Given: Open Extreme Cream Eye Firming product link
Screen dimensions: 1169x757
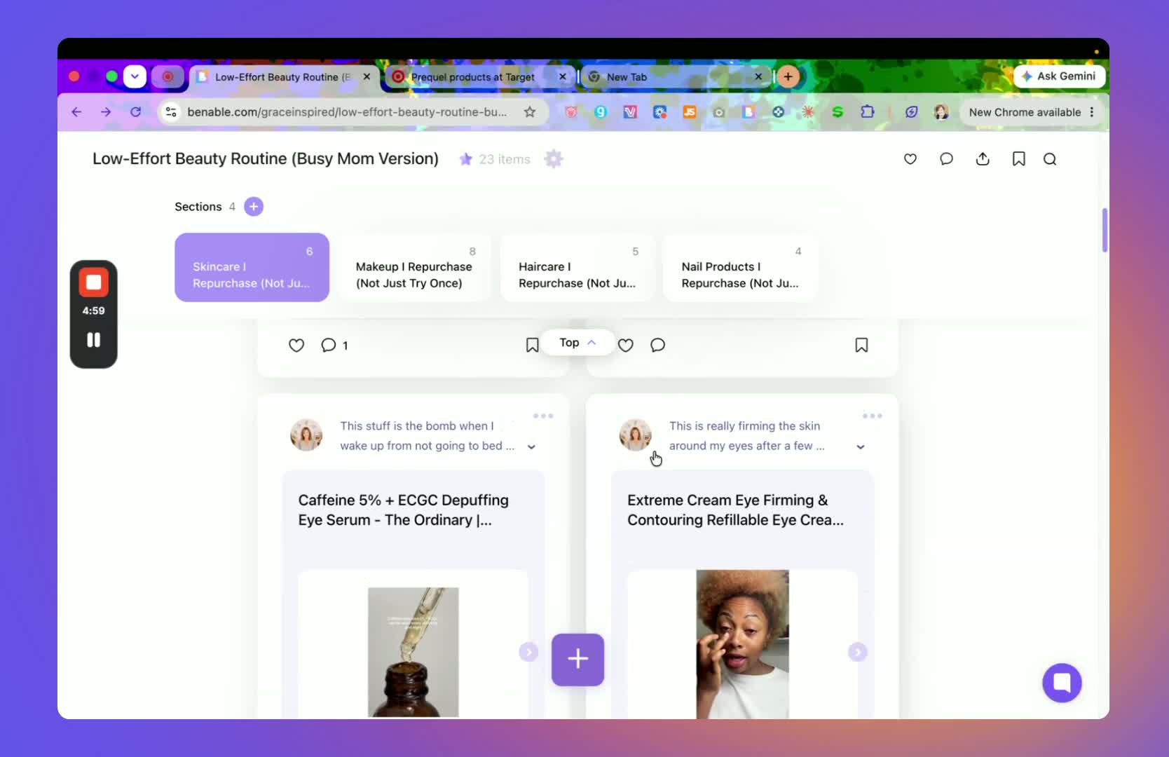Looking at the screenshot, I should point(735,510).
